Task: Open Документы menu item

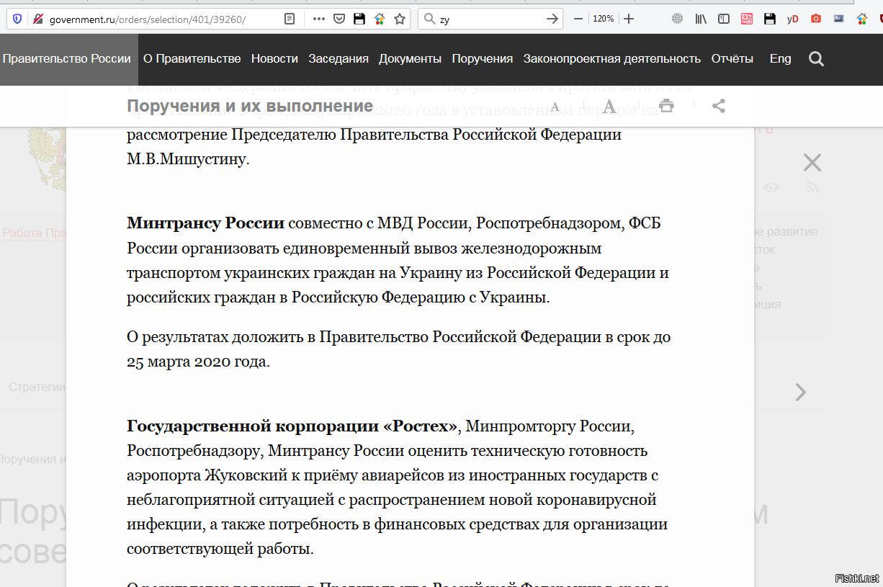Action: pyautogui.click(x=410, y=59)
